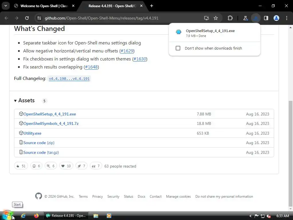293x220 pixels.
Task: Open a new tab with plus button
Action: 152,6
